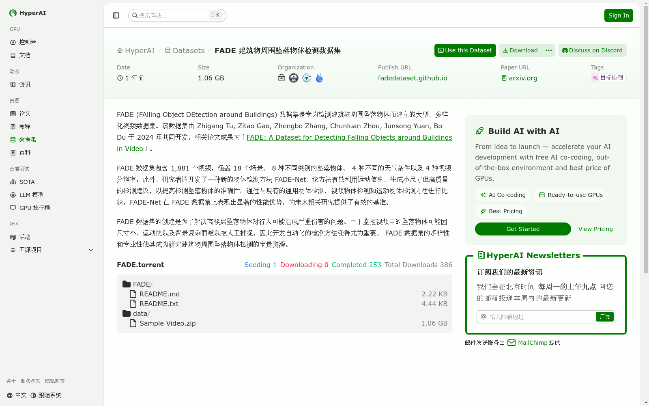Click Downloading 0 status text
This screenshot has width=649, height=406.
point(304,265)
